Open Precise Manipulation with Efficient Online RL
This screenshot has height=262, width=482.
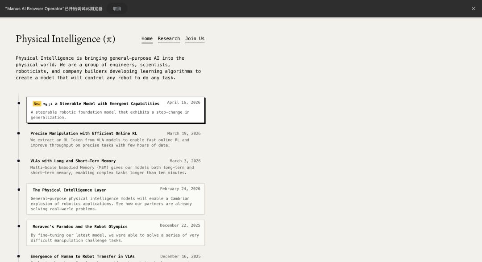pyautogui.click(x=83, y=134)
